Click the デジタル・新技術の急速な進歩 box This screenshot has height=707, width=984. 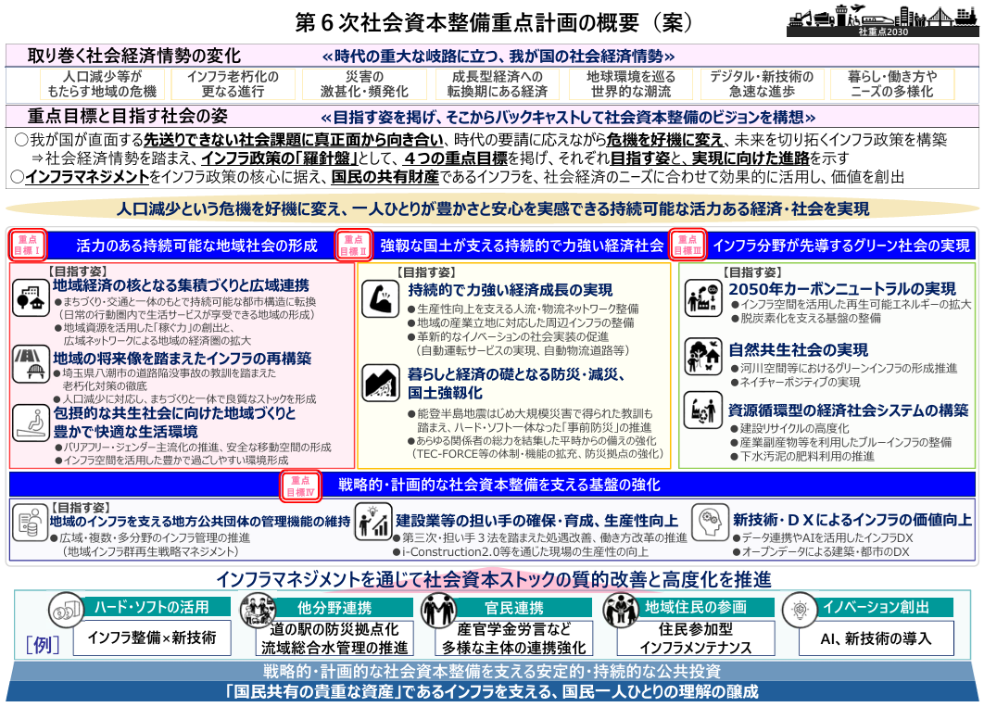pos(762,84)
